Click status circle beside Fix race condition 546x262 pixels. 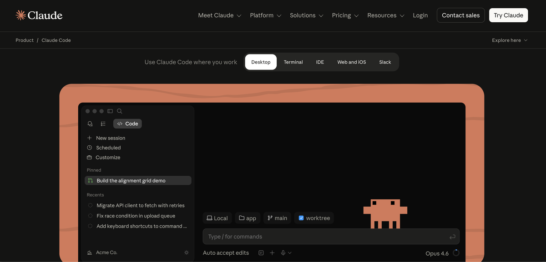(x=90, y=216)
